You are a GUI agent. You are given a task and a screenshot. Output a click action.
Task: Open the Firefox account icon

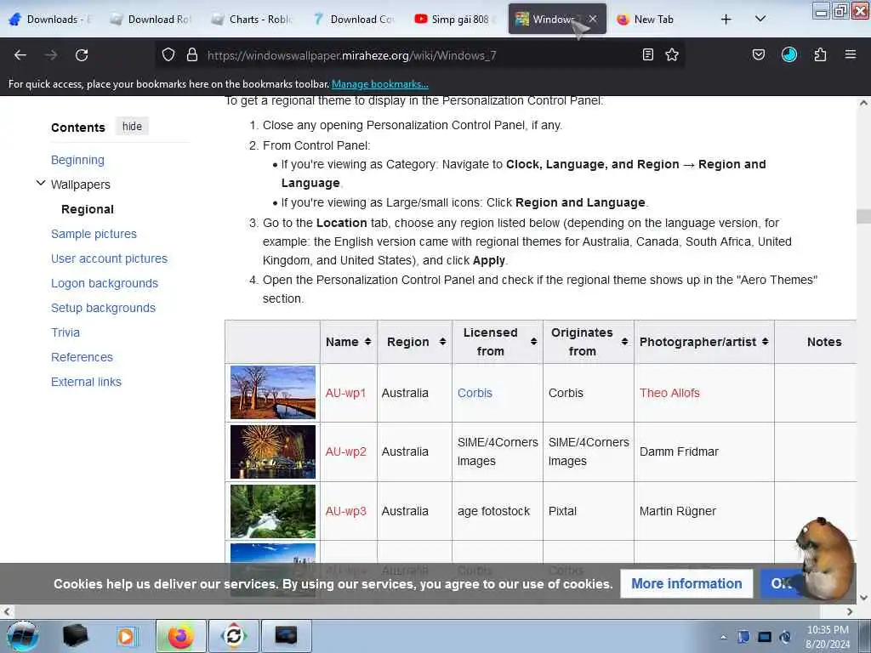coord(789,55)
